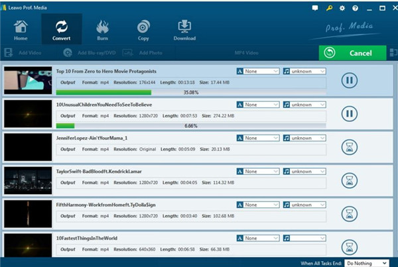398x267 pixels.
Task: Select thumbnail of 10FastestThingsInTheWorld
Action: click(28, 245)
